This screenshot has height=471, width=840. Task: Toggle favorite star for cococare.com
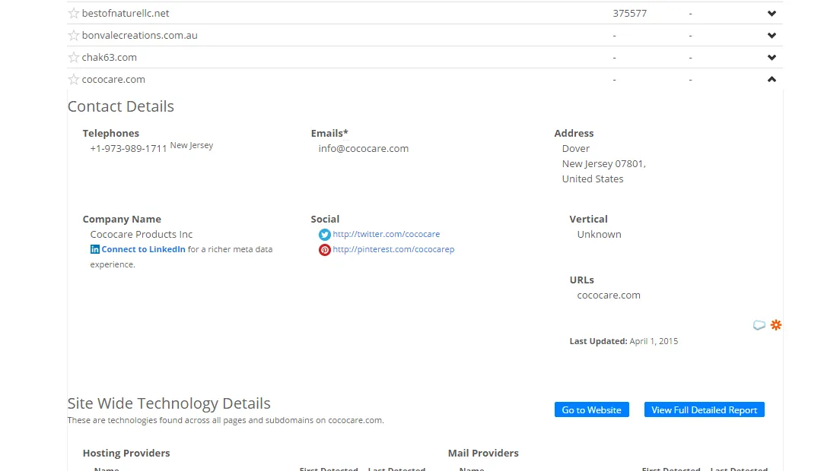pos(74,79)
